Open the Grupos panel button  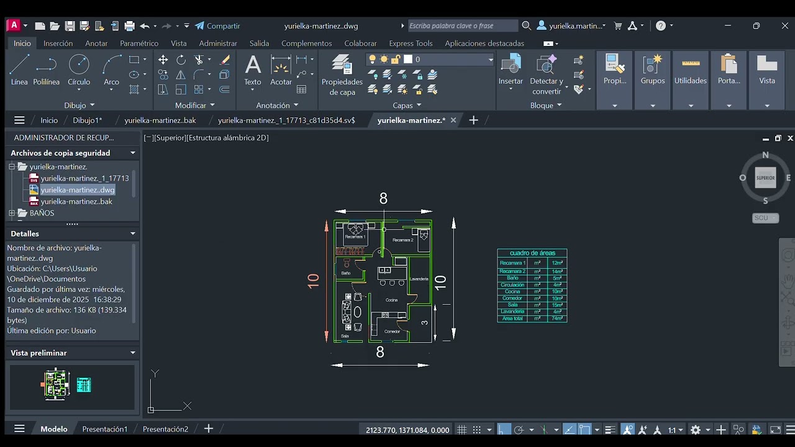[x=653, y=81]
